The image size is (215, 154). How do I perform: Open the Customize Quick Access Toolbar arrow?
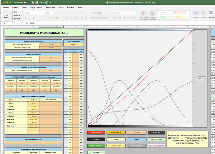point(50,2)
